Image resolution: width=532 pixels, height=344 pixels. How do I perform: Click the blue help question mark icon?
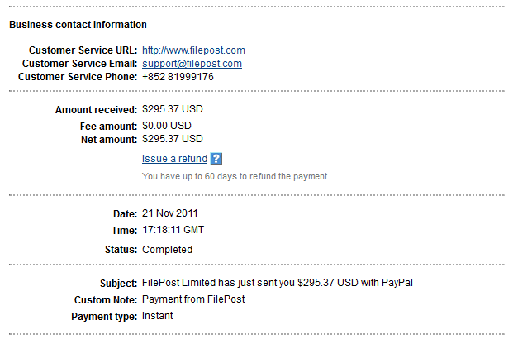coord(216,159)
